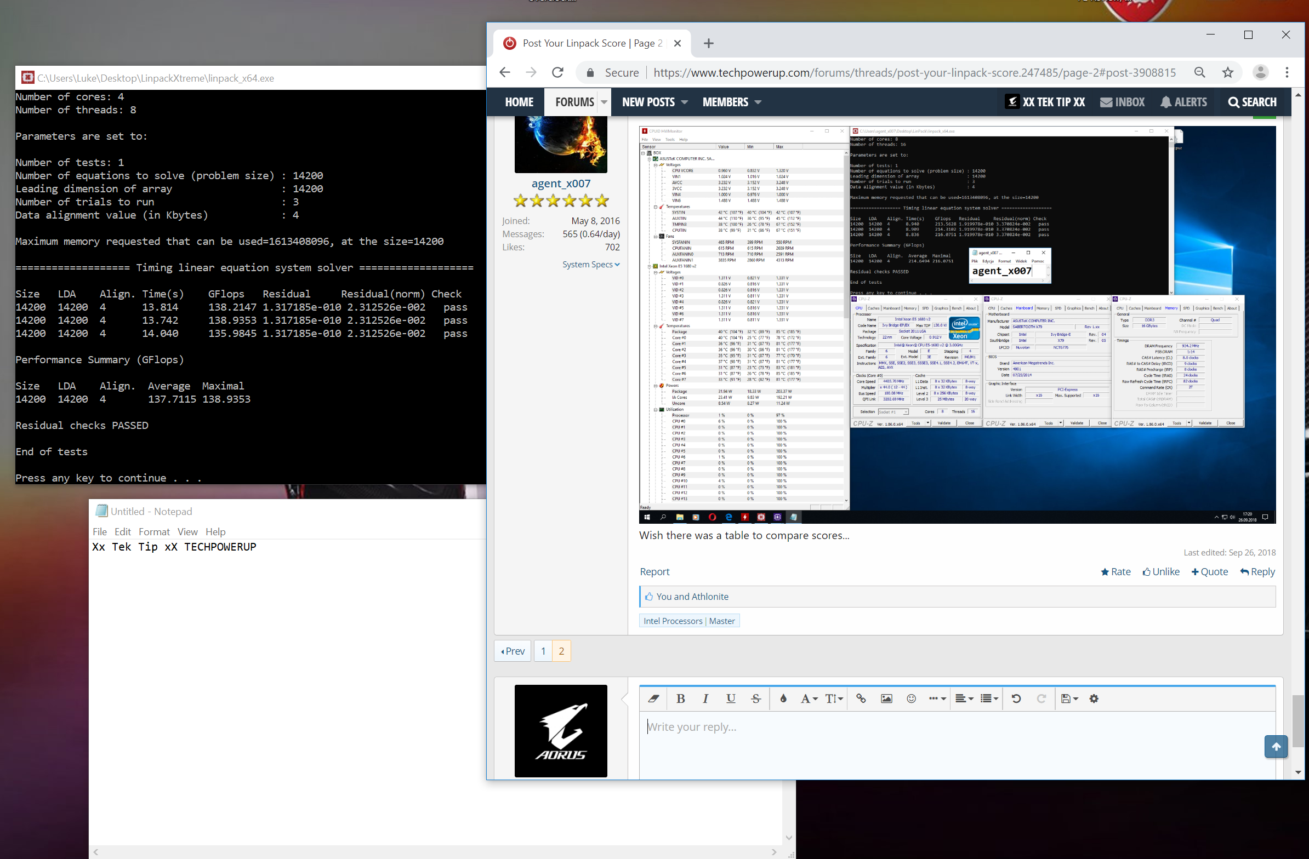Open Notepad Format menu

[x=154, y=531]
